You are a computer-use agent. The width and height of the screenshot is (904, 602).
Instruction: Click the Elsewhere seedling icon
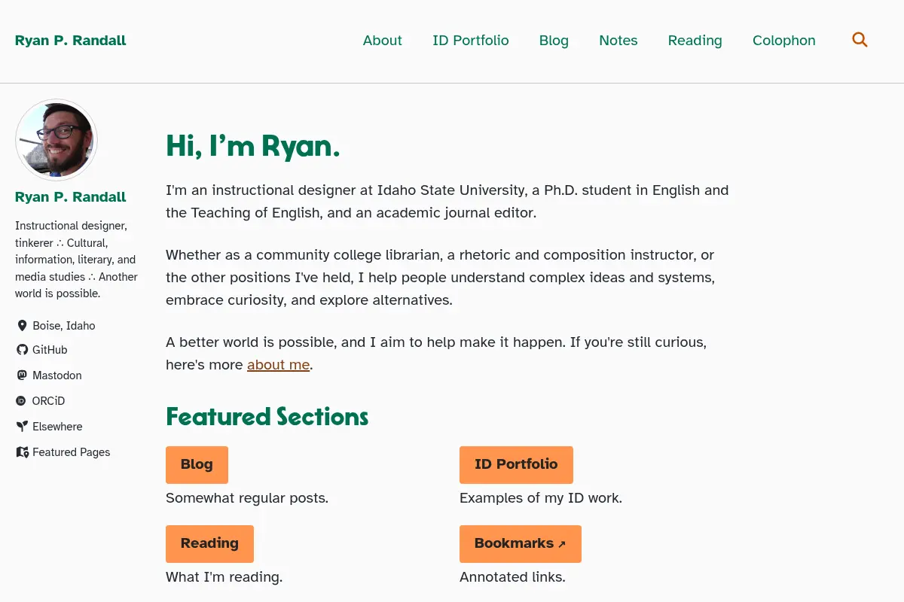(22, 427)
